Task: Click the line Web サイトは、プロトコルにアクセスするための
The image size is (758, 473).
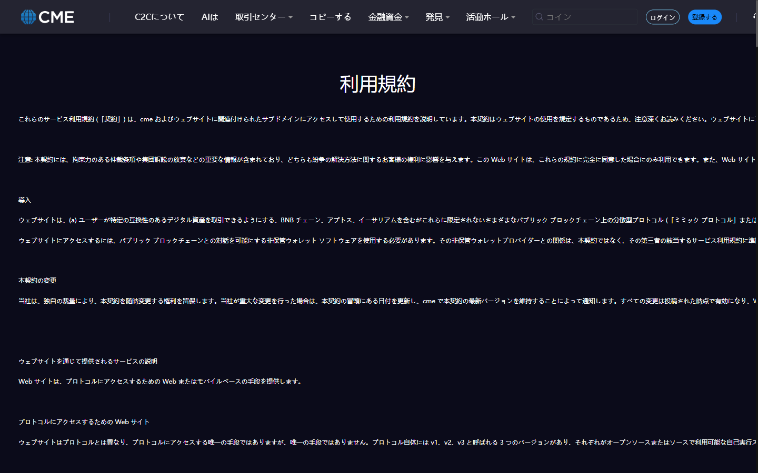Action: click(161, 382)
